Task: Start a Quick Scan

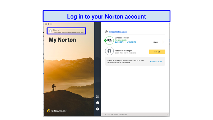Action: [119, 42]
